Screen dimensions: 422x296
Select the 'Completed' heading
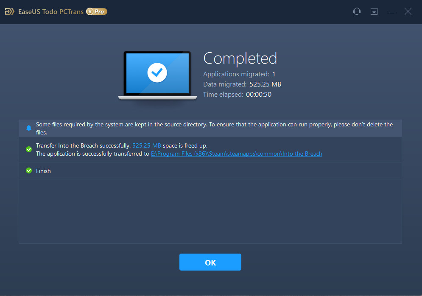click(x=240, y=58)
